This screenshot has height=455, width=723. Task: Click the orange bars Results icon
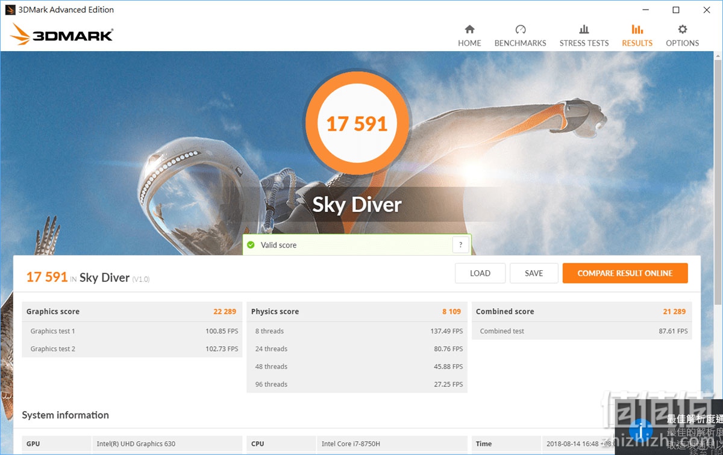637,29
